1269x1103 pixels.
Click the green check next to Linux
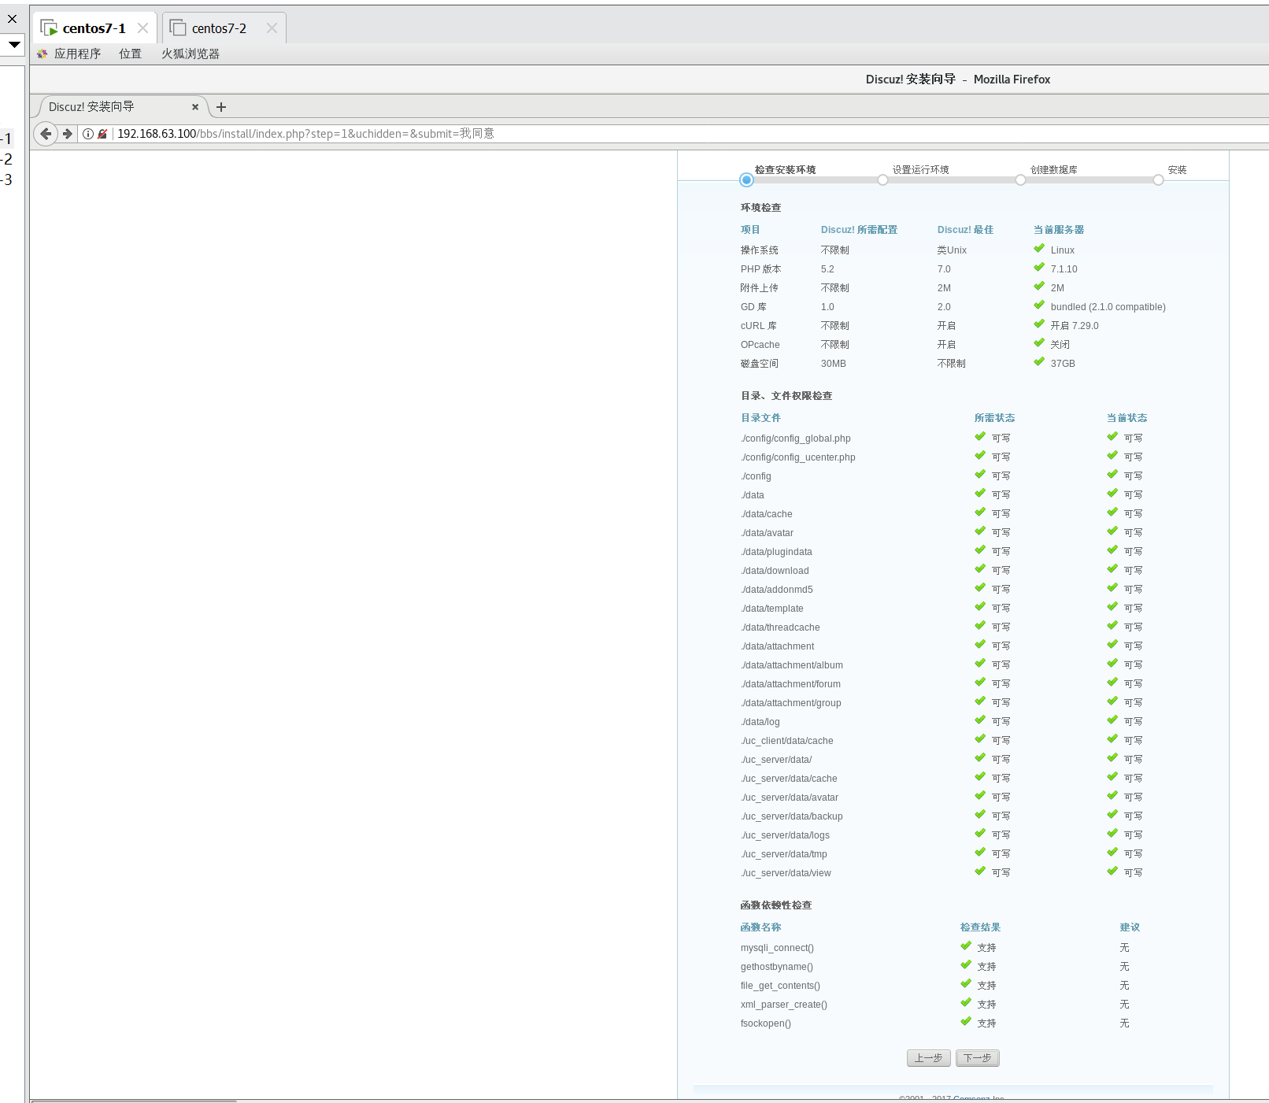pos(1039,249)
